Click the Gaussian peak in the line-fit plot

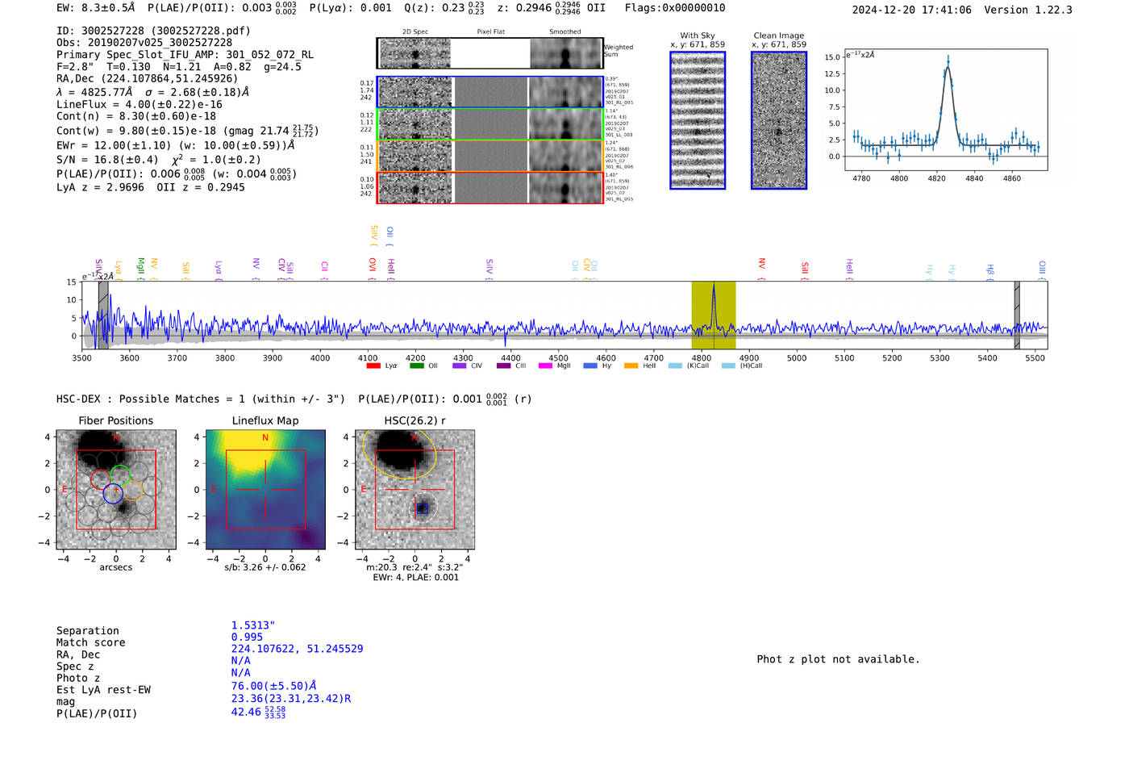click(x=948, y=64)
